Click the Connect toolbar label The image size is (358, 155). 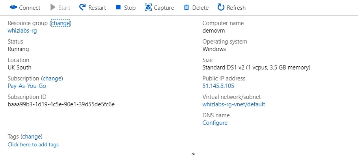30,8
